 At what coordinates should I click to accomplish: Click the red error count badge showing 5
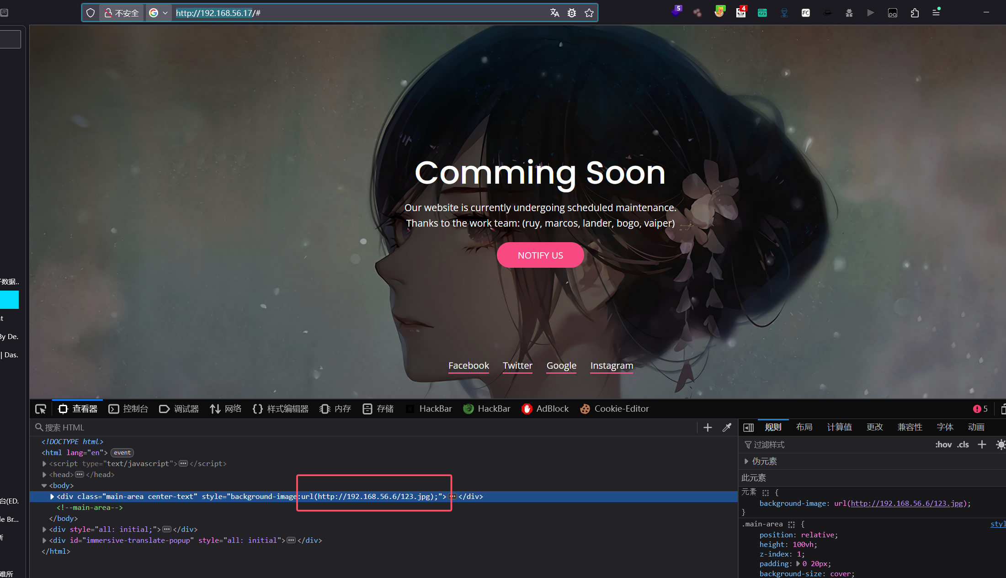click(x=980, y=409)
